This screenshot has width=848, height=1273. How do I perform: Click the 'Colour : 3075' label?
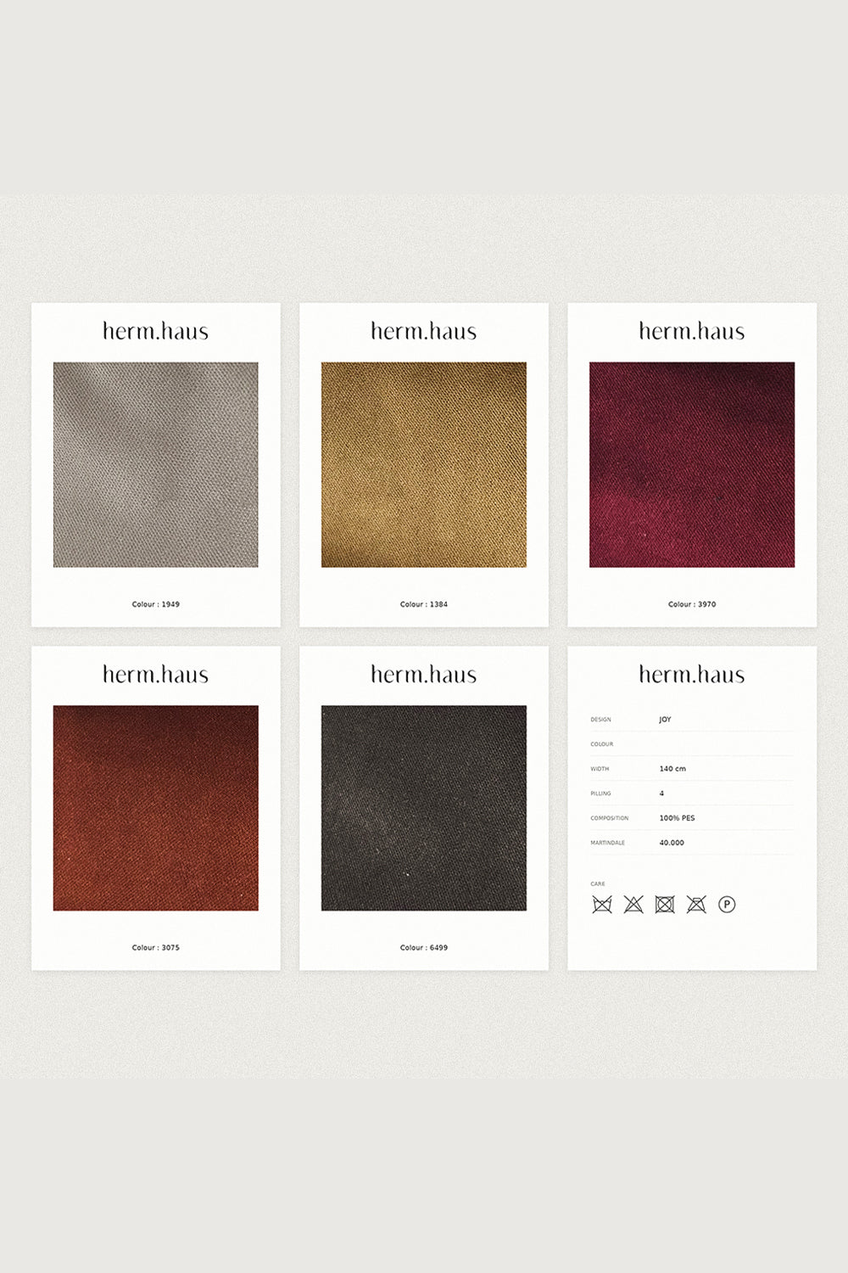[x=156, y=947]
